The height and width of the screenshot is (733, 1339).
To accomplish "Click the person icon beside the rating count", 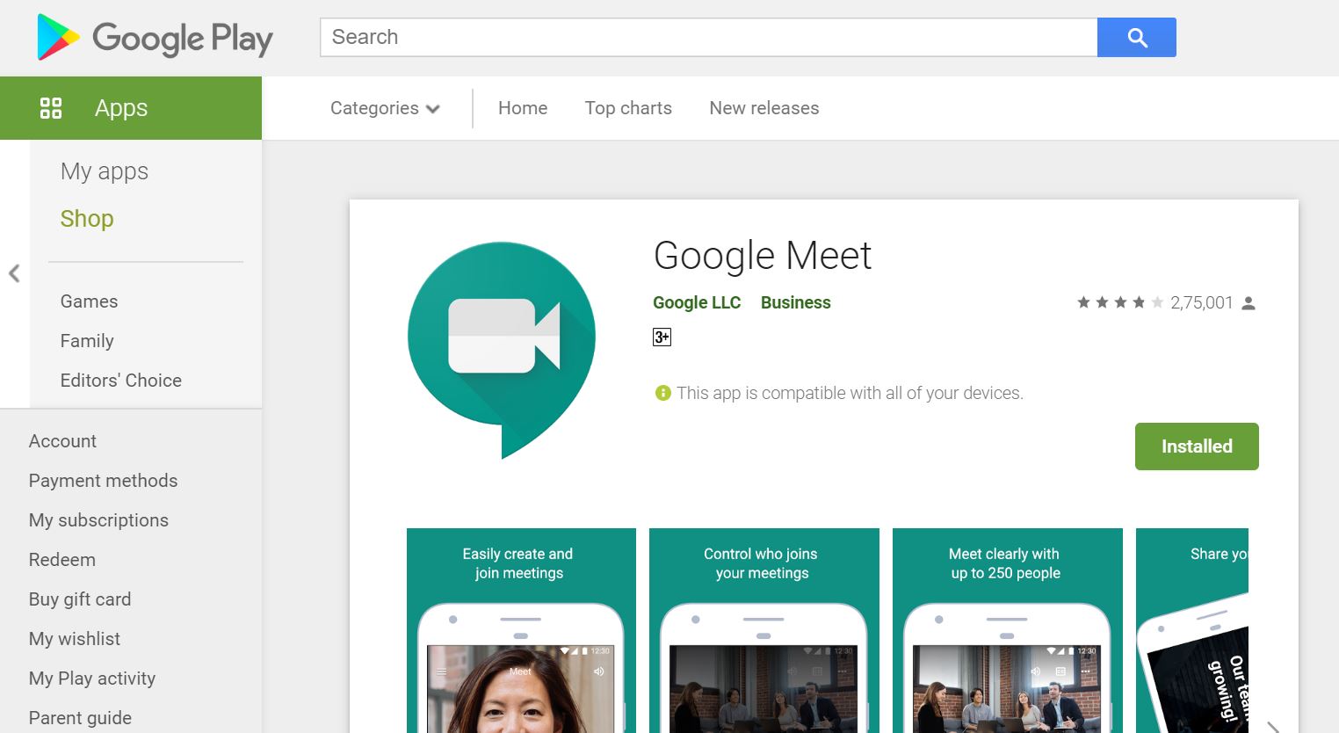I will [x=1249, y=303].
